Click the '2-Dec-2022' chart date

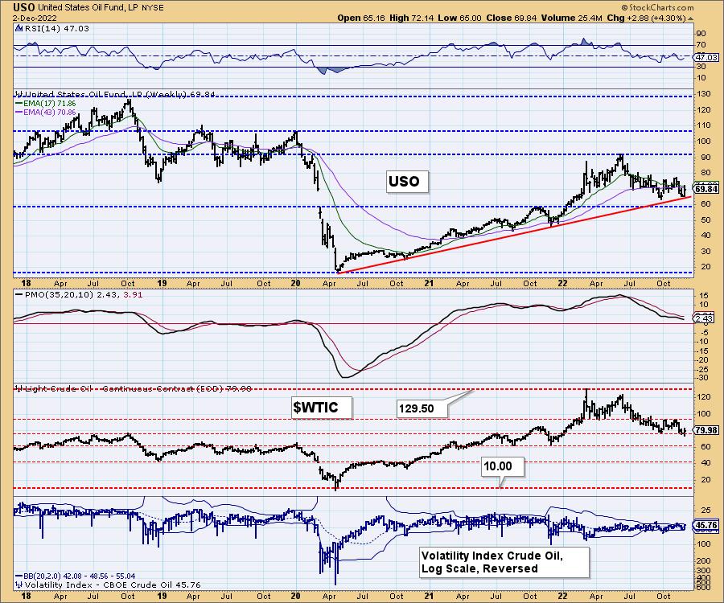(35, 18)
